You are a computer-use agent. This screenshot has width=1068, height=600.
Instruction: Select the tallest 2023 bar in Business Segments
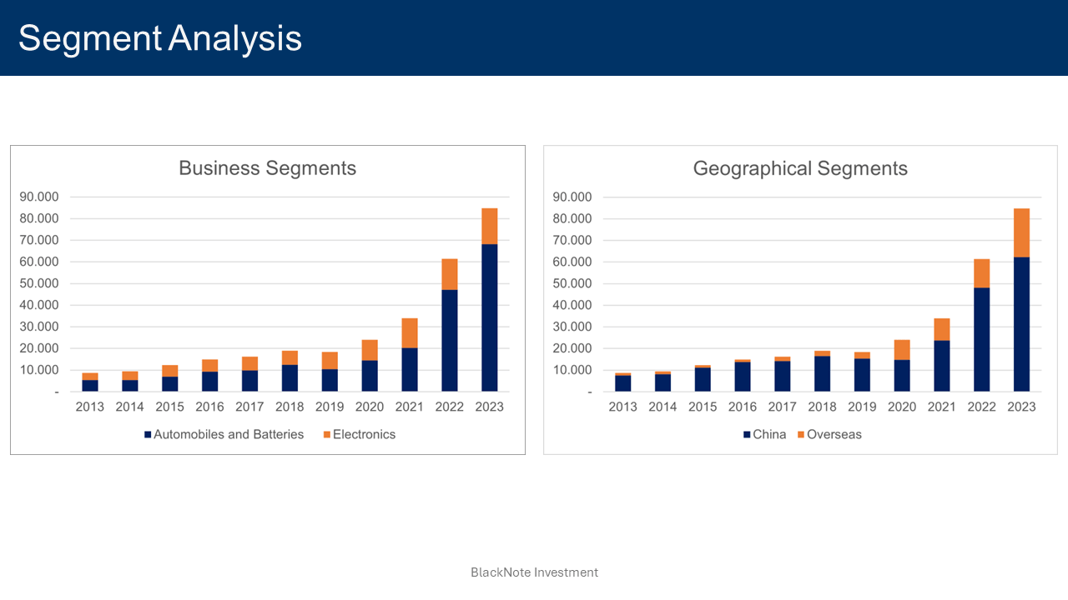pyautogui.click(x=490, y=317)
